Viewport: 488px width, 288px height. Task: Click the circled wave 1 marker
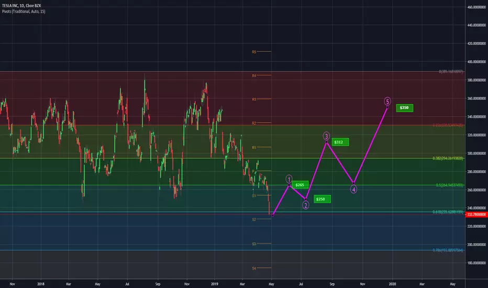coord(289,179)
